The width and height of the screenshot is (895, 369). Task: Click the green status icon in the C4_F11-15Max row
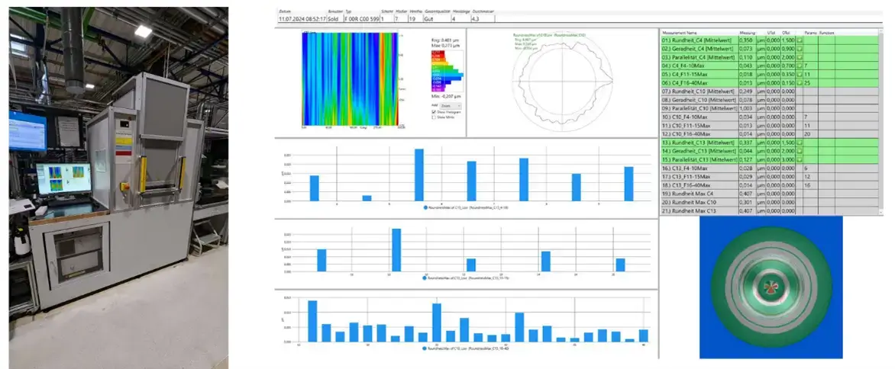[800, 75]
